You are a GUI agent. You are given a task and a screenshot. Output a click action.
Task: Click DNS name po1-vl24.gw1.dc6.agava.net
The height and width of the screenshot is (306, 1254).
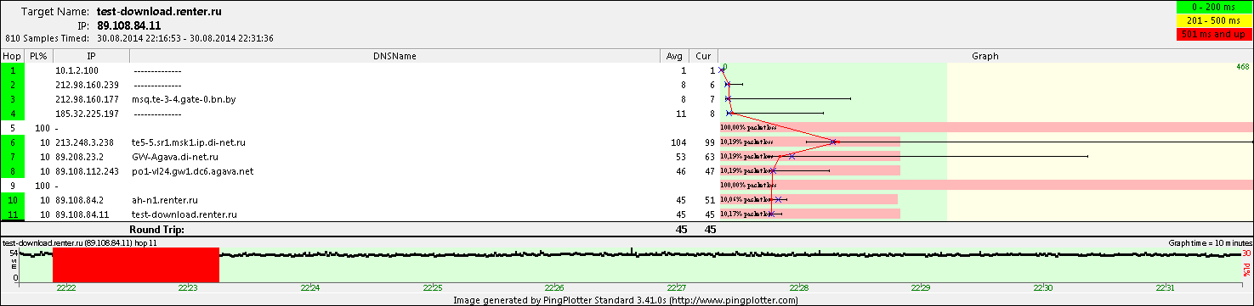(193, 171)
